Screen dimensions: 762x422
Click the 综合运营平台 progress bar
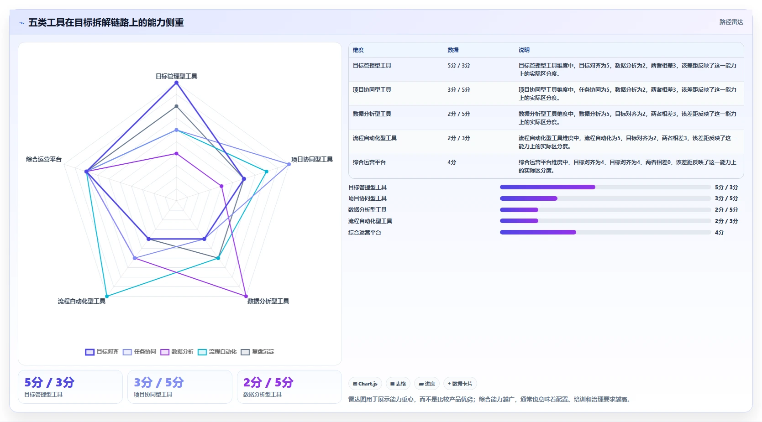click(x=605, y=232)
